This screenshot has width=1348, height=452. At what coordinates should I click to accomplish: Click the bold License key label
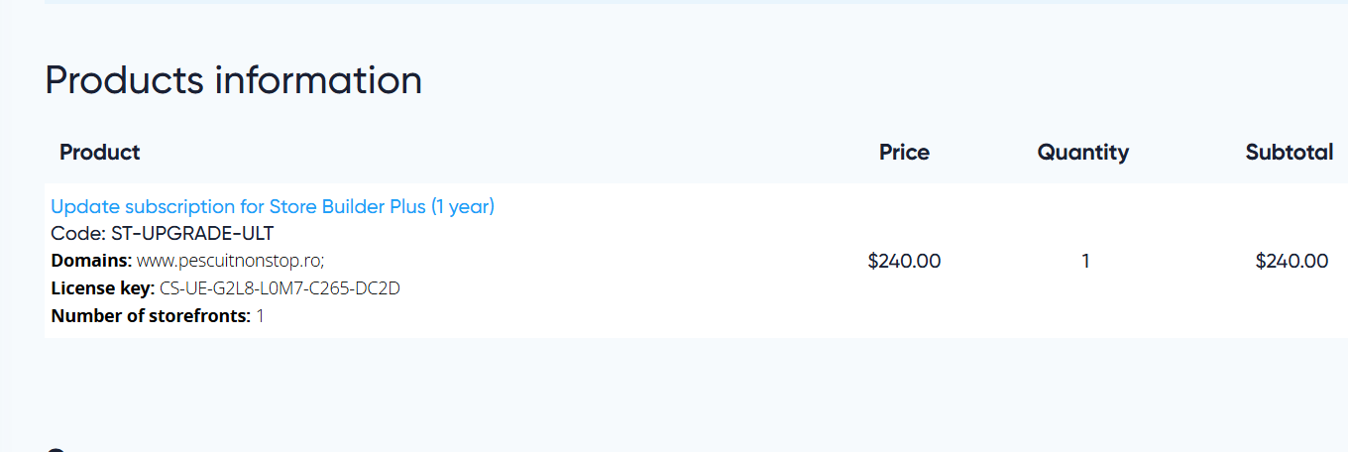point(102,288)
